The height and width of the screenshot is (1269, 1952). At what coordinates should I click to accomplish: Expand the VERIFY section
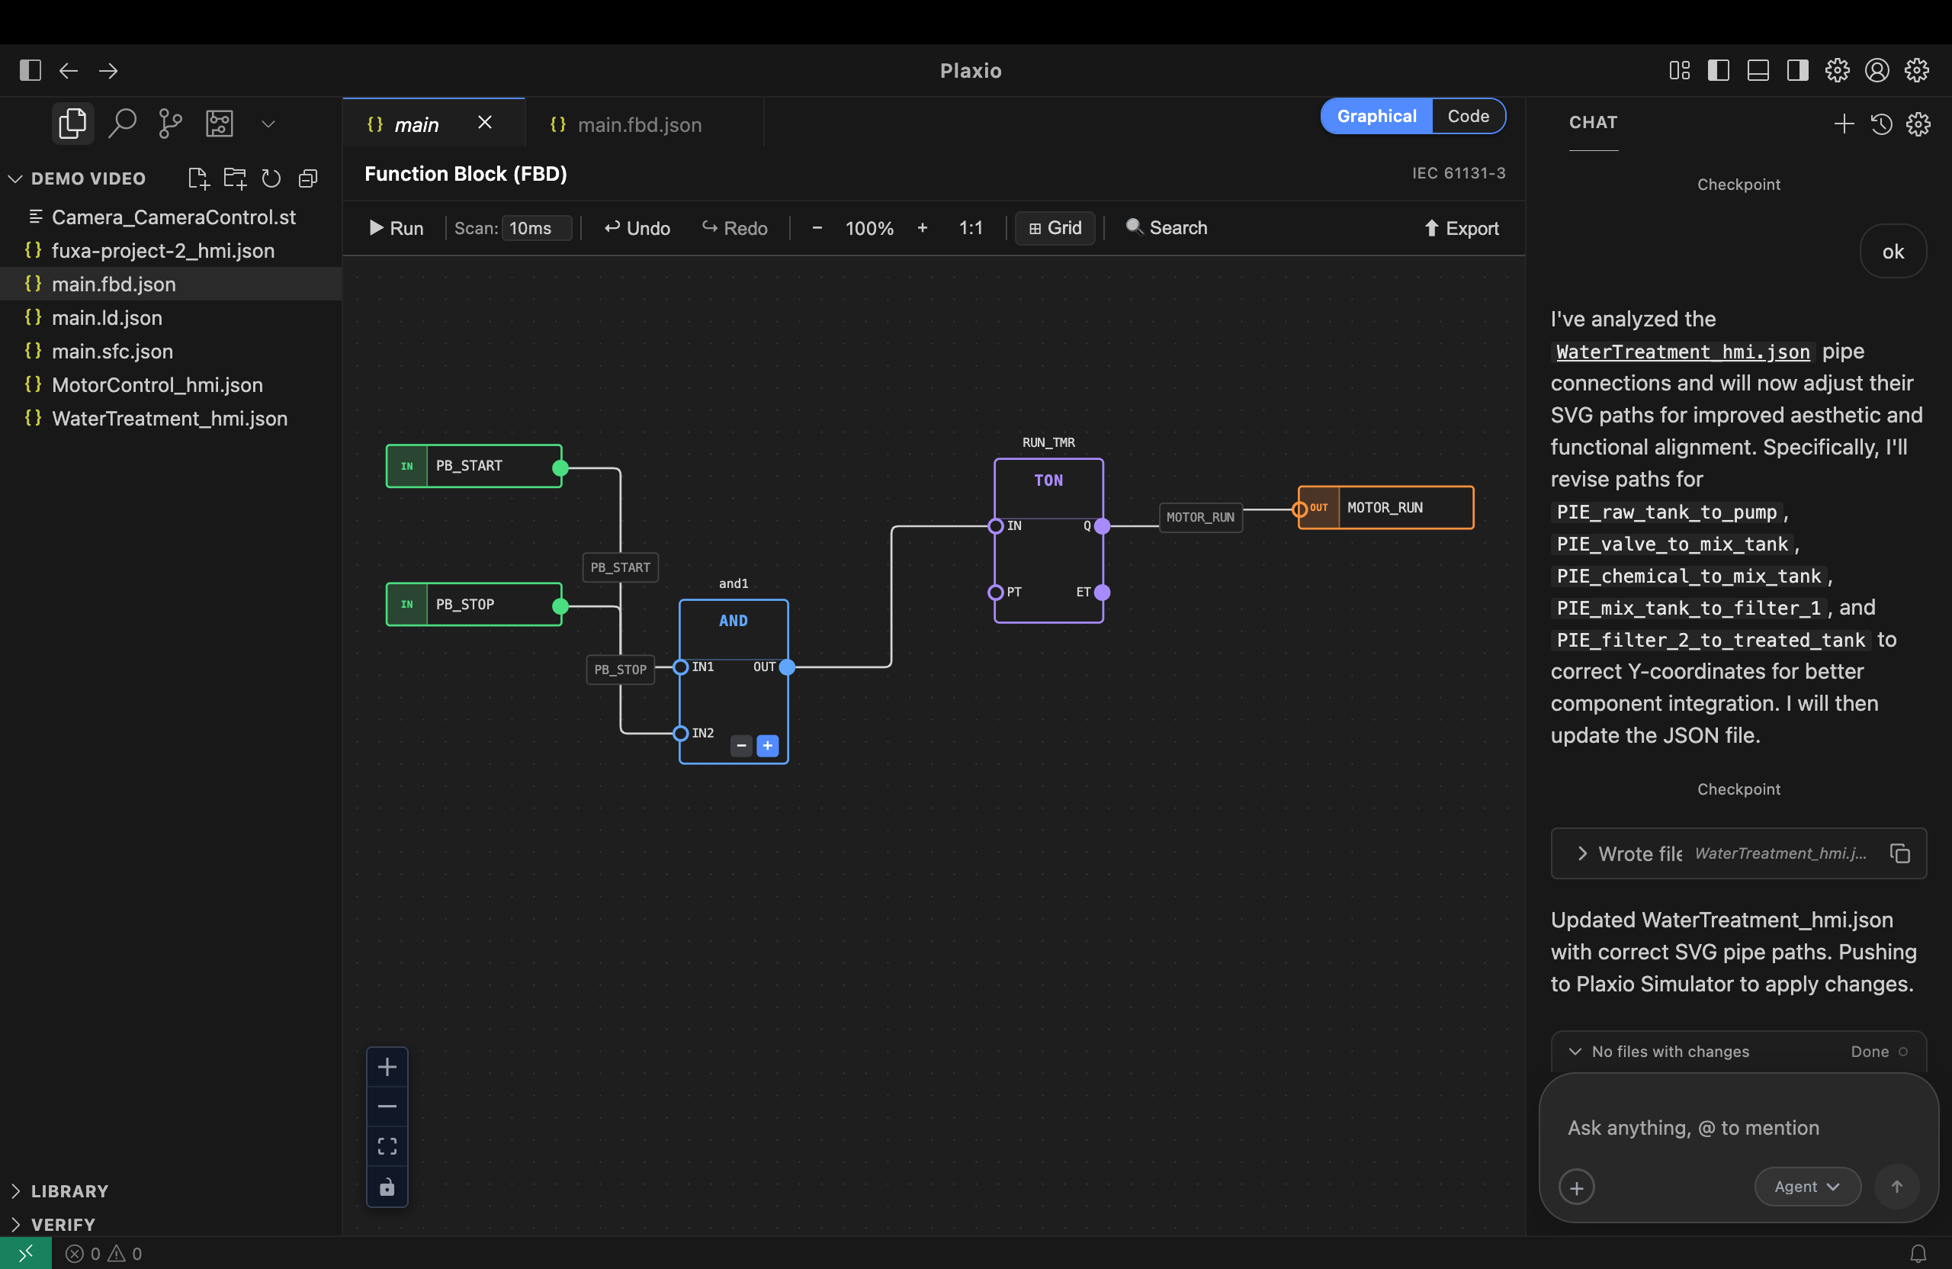(x=63, y=1225)
